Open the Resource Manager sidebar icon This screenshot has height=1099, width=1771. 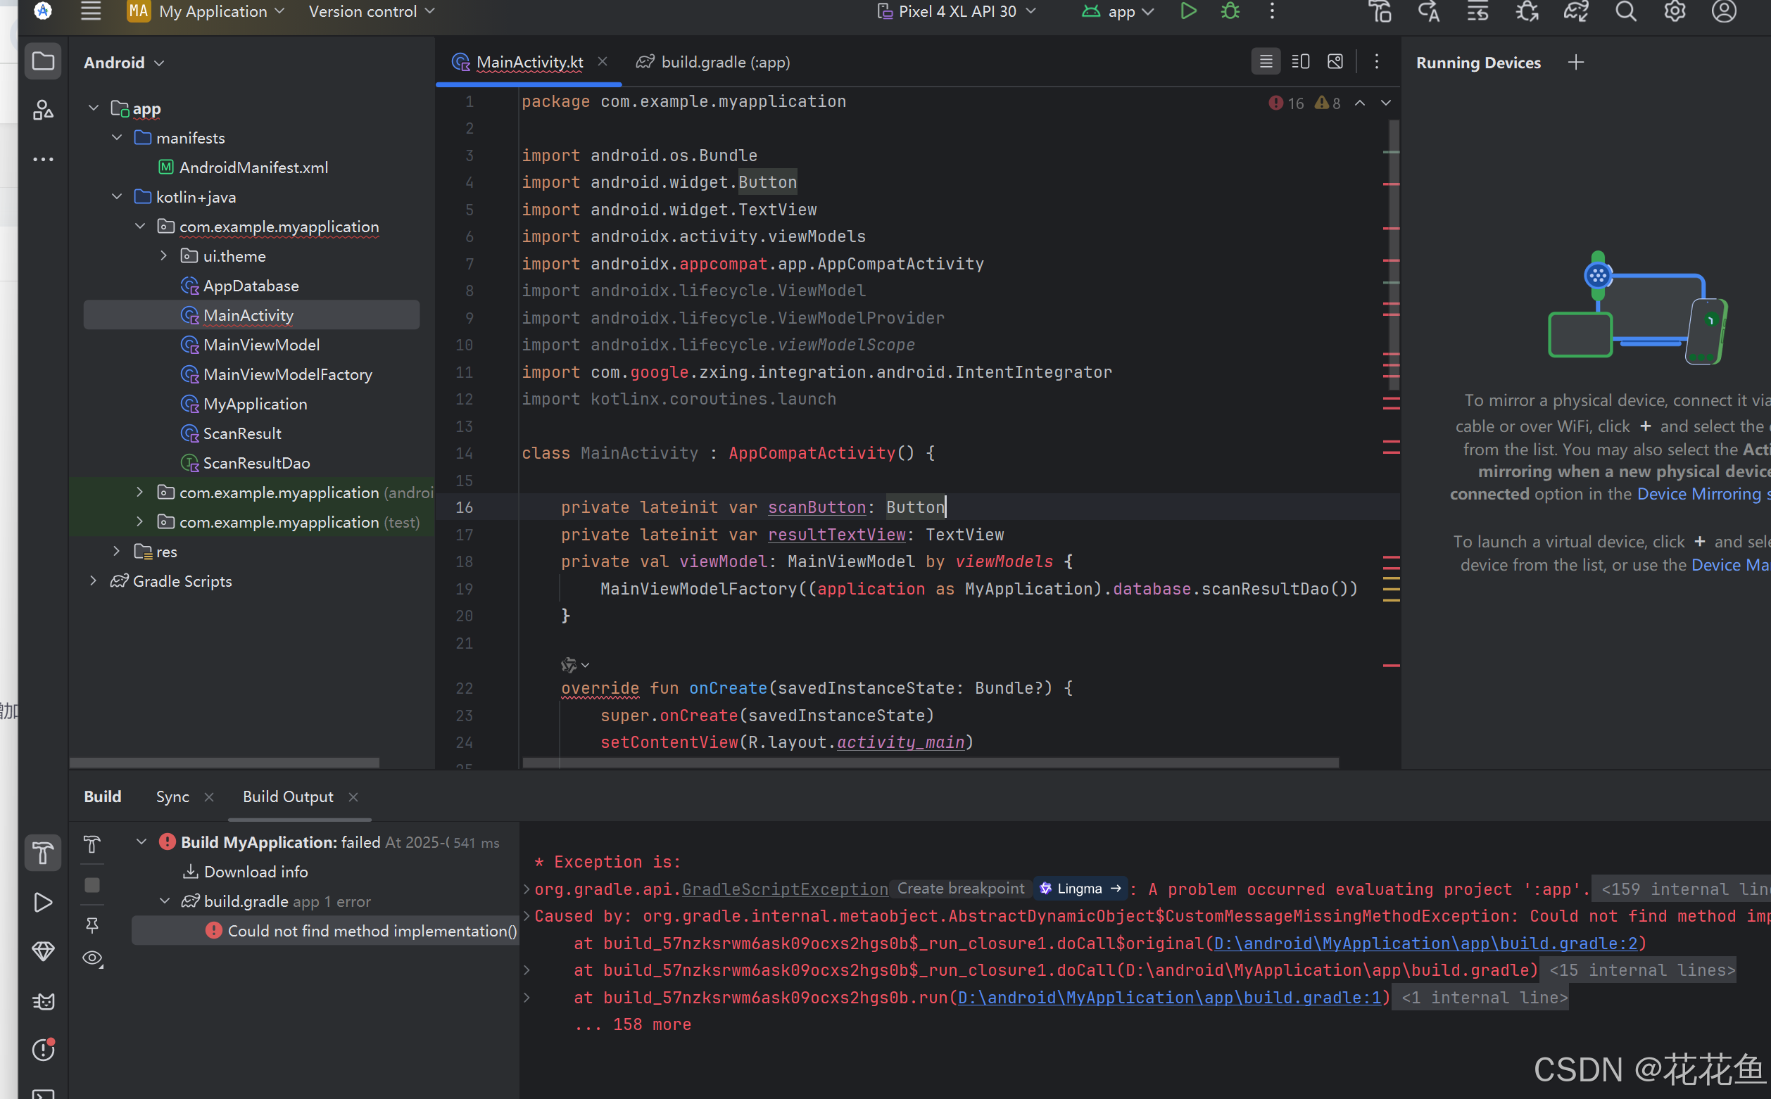click(x=43, y=110)
